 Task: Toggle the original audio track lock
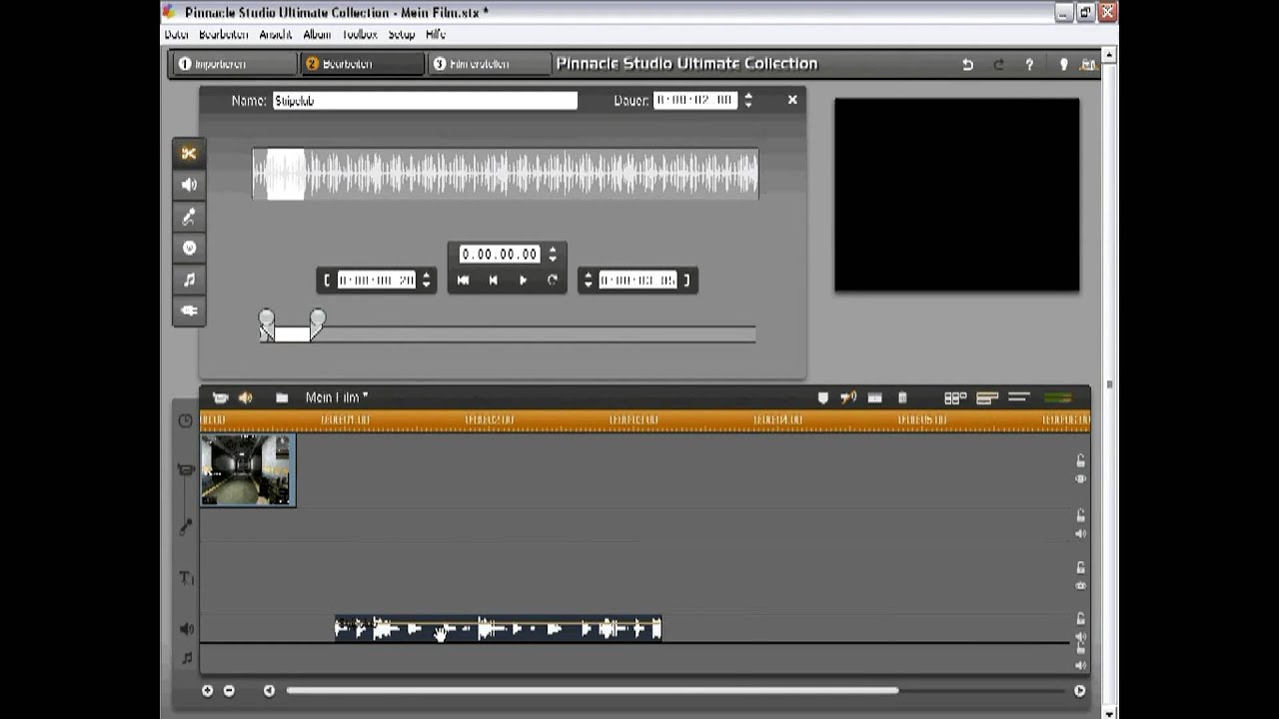pos(1080,515)
